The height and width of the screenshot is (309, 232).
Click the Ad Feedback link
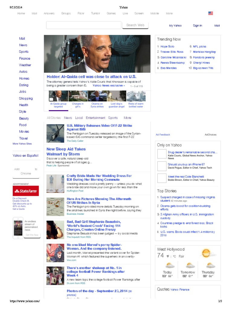click(163, 135)
